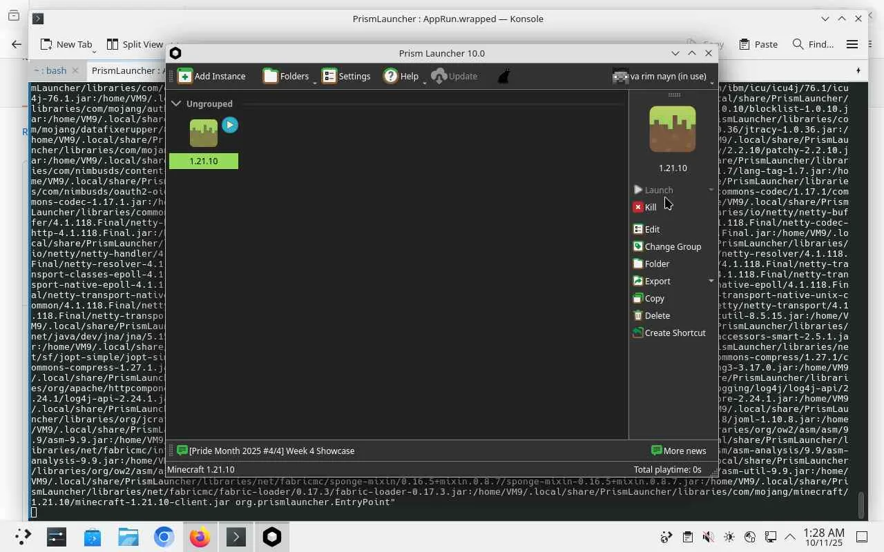Switch to Chromium in the taskbar
The height and width of the screenshot is (552, 884).
pyautogui.click(x=164, y=537)
